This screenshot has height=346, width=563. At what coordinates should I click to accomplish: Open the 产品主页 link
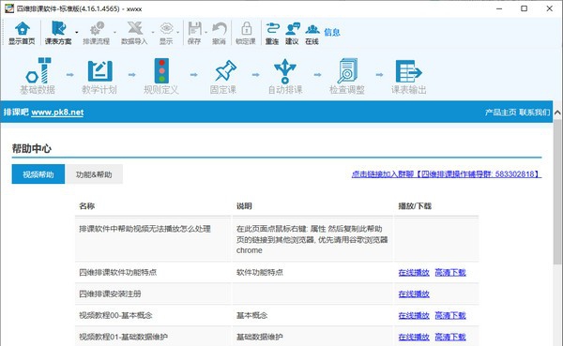point(500,113)
